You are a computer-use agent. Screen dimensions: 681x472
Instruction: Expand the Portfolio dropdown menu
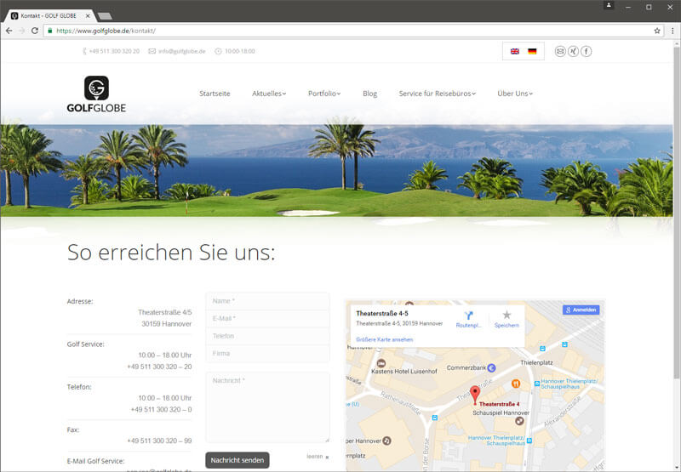tap(324, 94)
